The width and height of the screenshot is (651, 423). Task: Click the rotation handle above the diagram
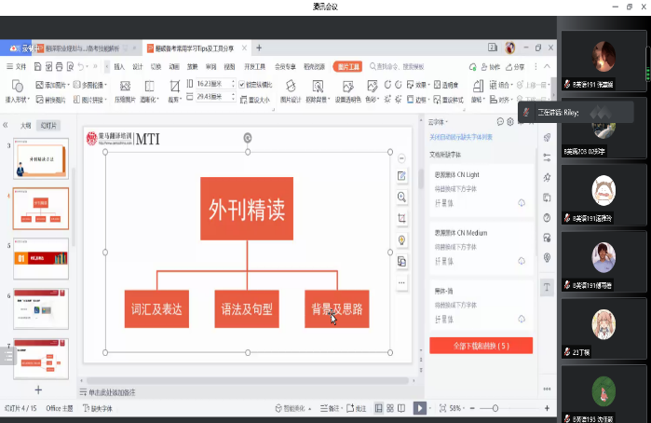click(x=248, y=138)
